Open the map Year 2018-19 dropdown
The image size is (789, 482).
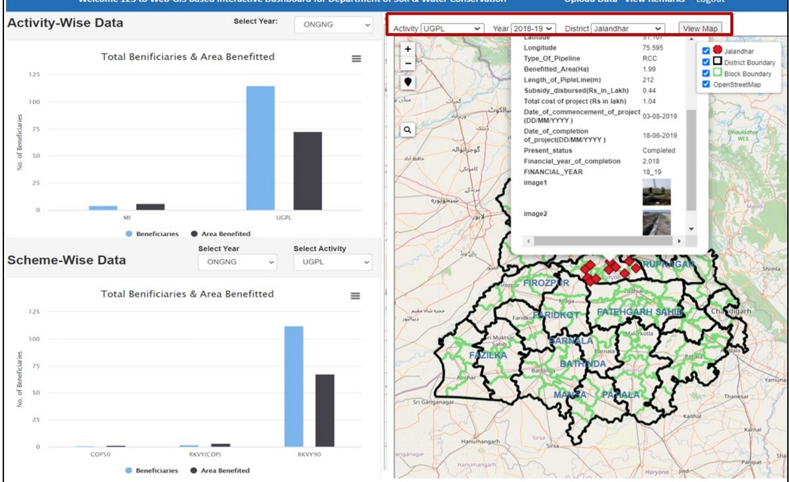533,29
